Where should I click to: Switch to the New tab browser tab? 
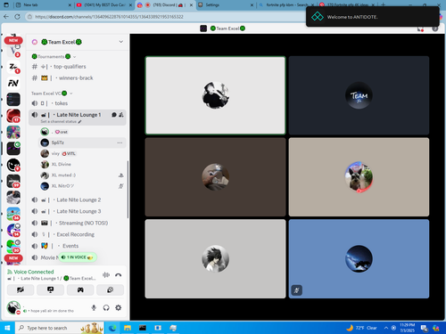pyautogui.click(x=43, y=5)
